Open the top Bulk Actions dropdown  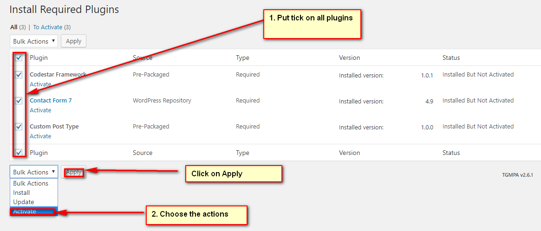34,41
